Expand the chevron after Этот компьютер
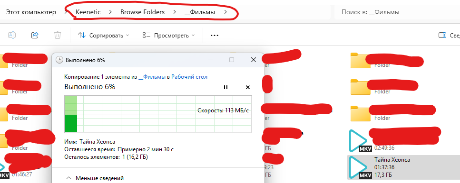This screenshot has height=183, width=460. pos(66,12)
